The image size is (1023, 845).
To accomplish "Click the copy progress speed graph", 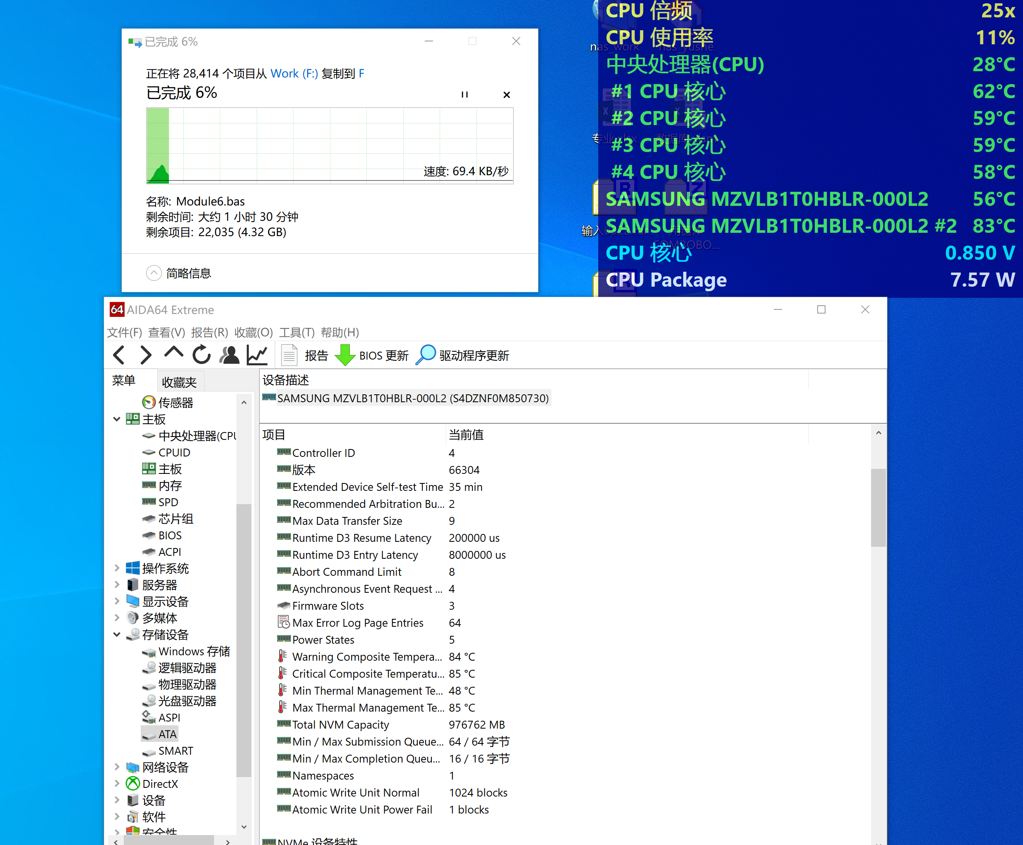I will (330, 145).
